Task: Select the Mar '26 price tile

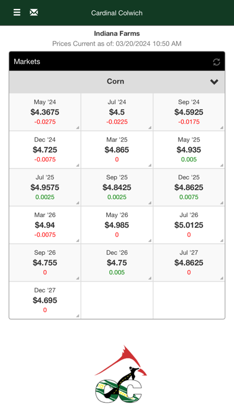Action: coord(45,225)
